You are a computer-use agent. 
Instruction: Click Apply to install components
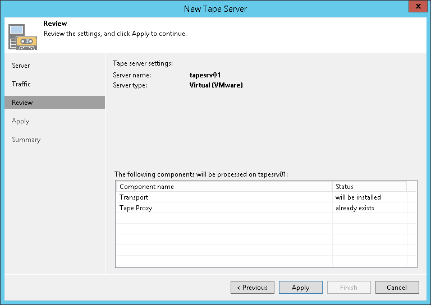click(300, 288)
